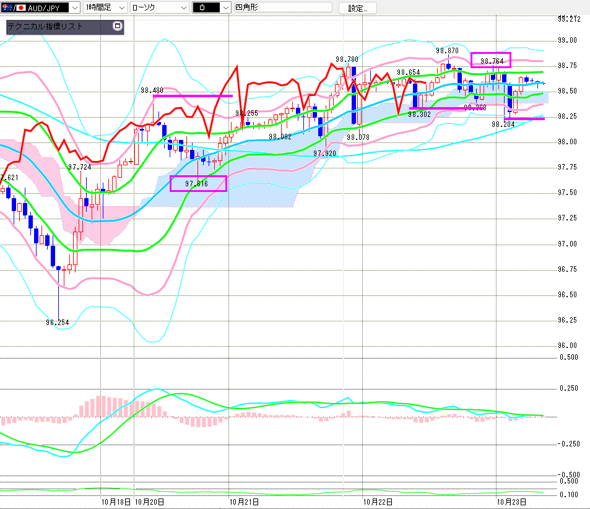Viewport: 590px width, 509px height.
Task: Select the magenta line beside 98.302
Action: pyautogui.click(x=446, y=108)
